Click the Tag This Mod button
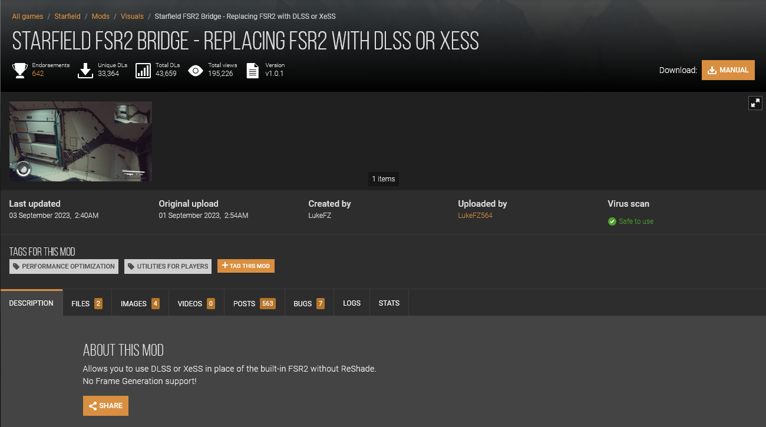The height and width of the screenshot is (427, 766). 246,266
